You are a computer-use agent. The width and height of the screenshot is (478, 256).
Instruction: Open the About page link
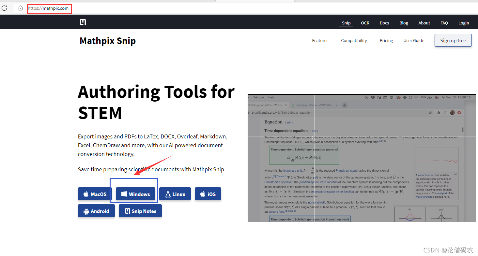(x=424, y=23)
